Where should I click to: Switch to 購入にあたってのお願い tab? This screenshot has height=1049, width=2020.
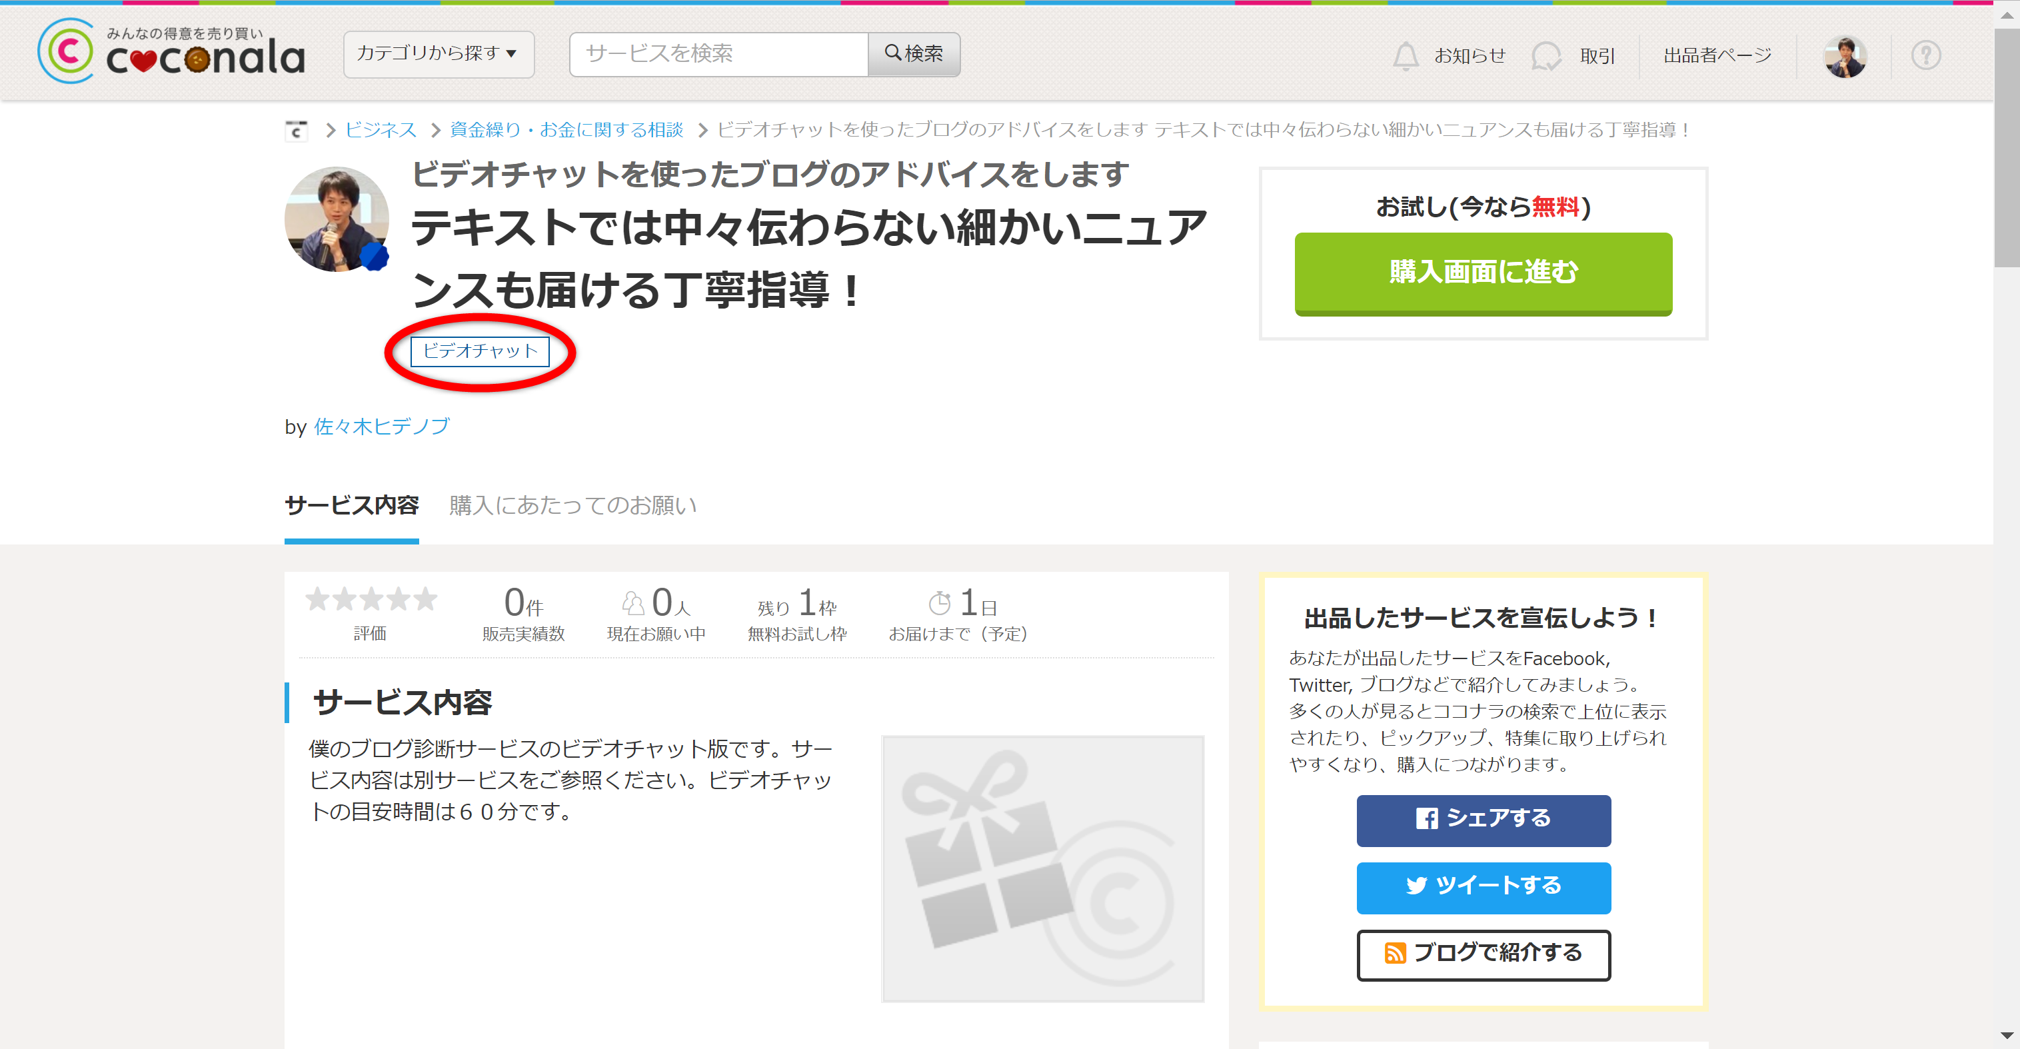click(572, 506)
